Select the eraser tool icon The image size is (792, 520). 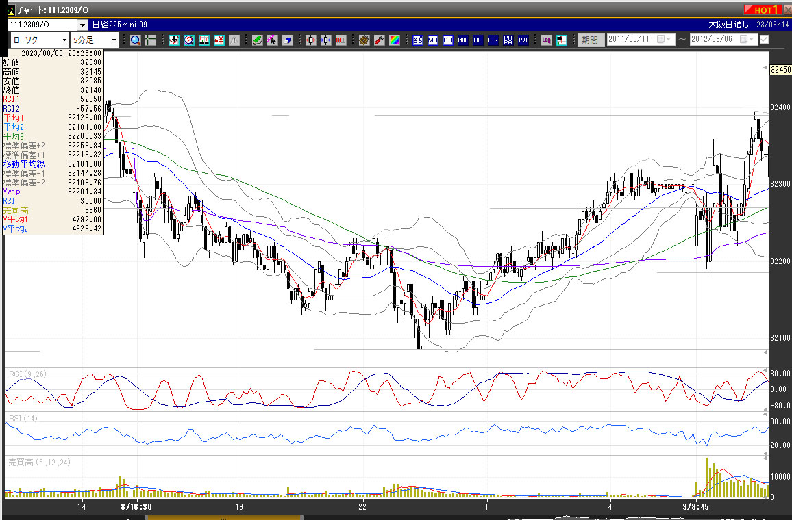287,40
